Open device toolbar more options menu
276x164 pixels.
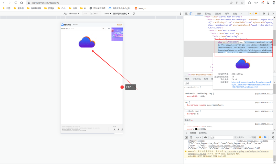[181, 14]
